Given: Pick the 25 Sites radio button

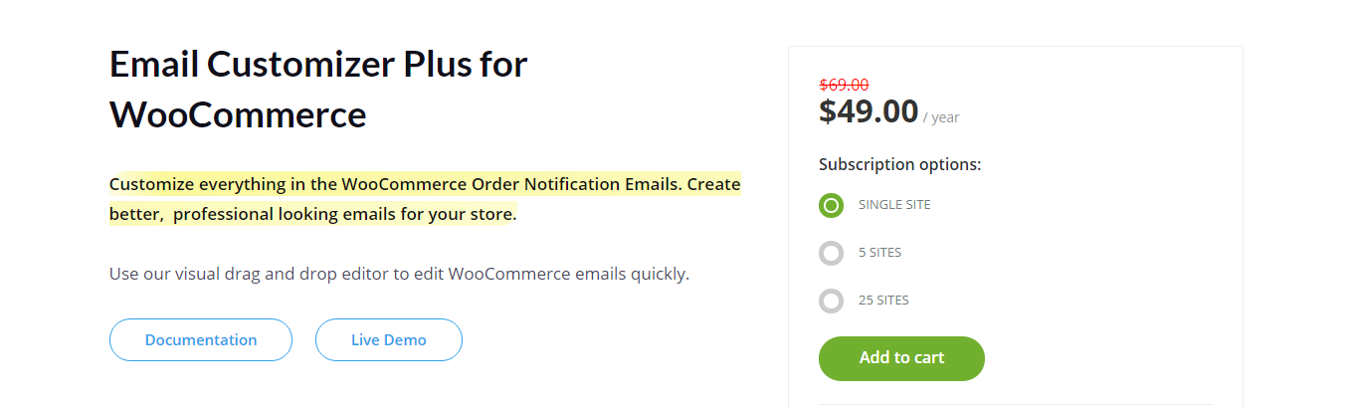Looking at the screenshot, I should click(831, 301).
